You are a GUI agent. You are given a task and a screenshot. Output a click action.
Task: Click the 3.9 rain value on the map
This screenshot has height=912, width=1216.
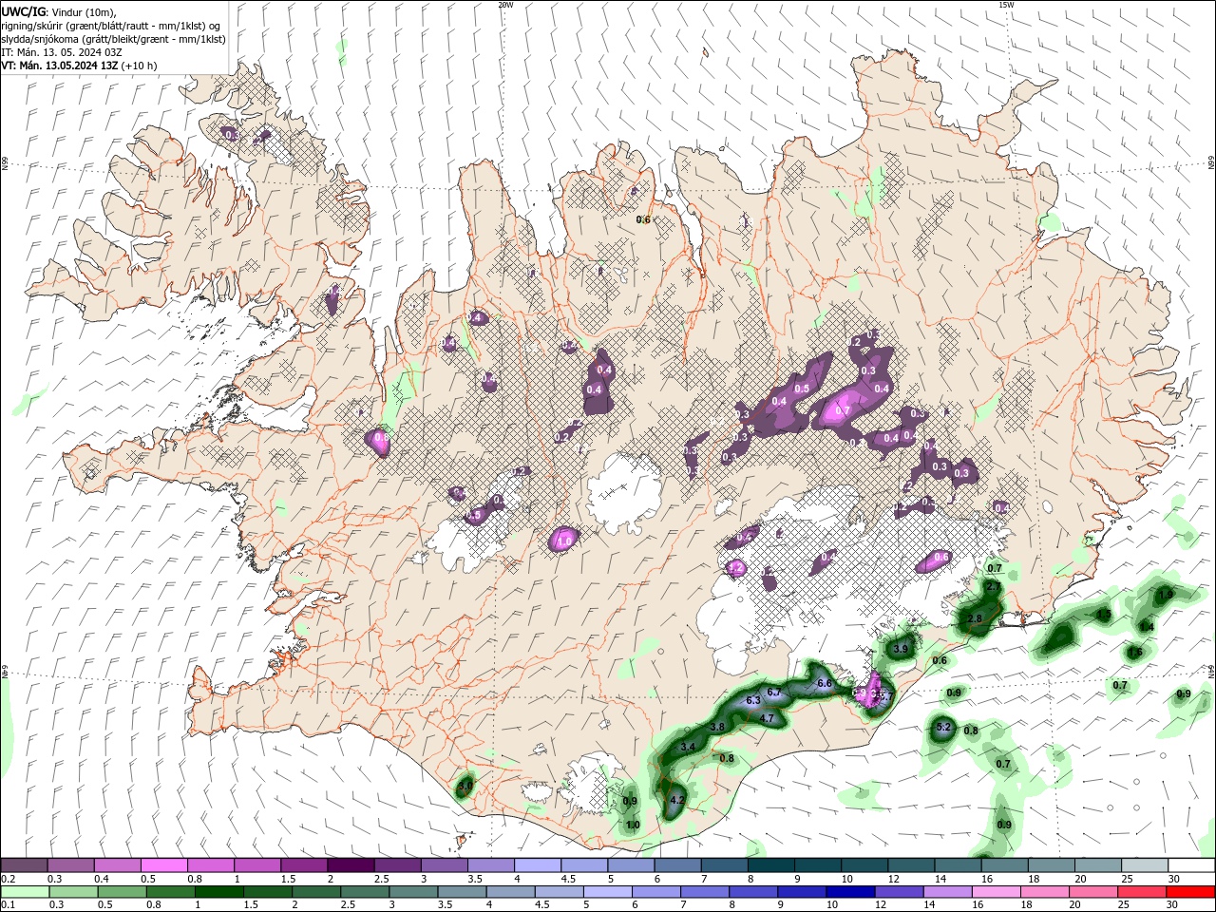click(901, 649)
